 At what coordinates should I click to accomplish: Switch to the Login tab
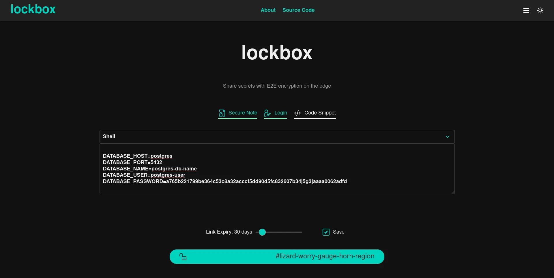[280, 113]
